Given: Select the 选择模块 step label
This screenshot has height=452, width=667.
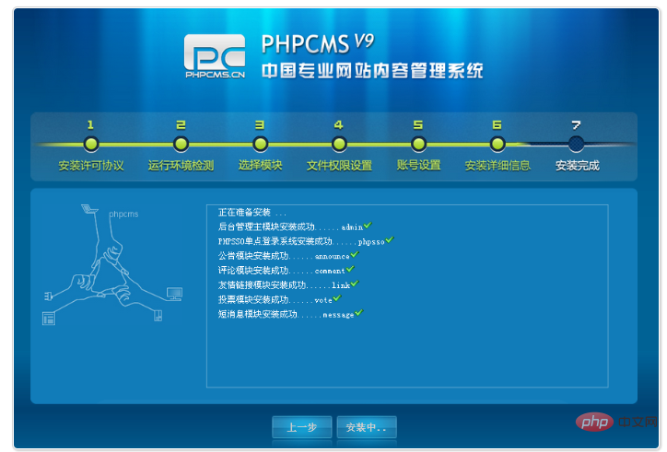Looking at the screenshot, I should [x=260, y=165].
